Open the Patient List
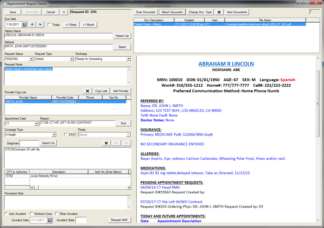 click(x=122, y=36)
